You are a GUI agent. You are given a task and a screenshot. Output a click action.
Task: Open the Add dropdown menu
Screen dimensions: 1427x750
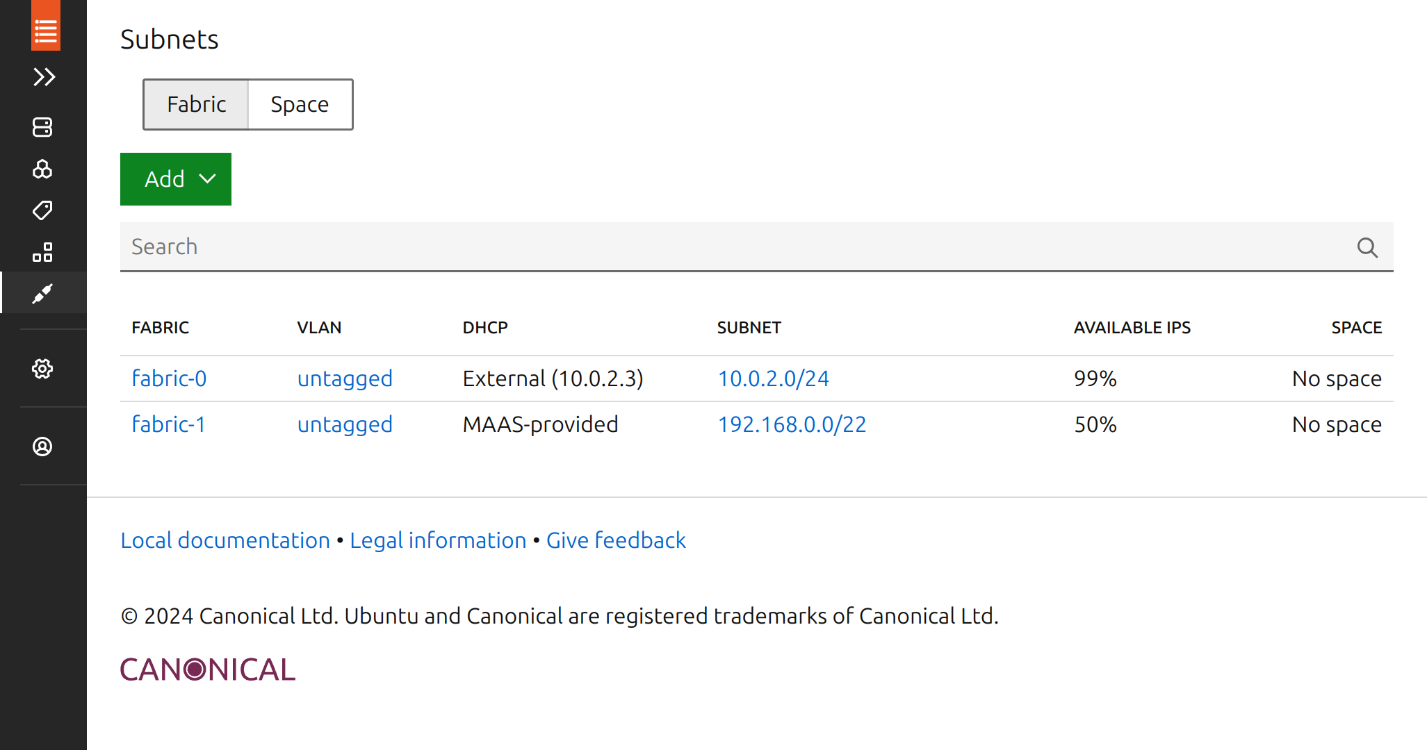click(x=175, y=178)
